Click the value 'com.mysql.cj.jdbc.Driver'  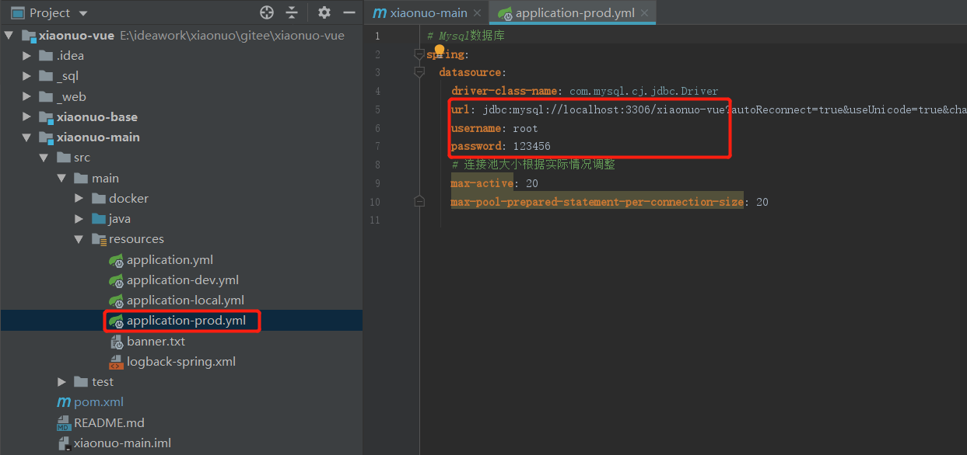[x=644, y=91]
